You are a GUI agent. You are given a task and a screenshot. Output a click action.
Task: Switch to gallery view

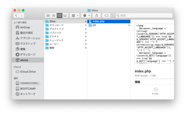click(65, 16)
